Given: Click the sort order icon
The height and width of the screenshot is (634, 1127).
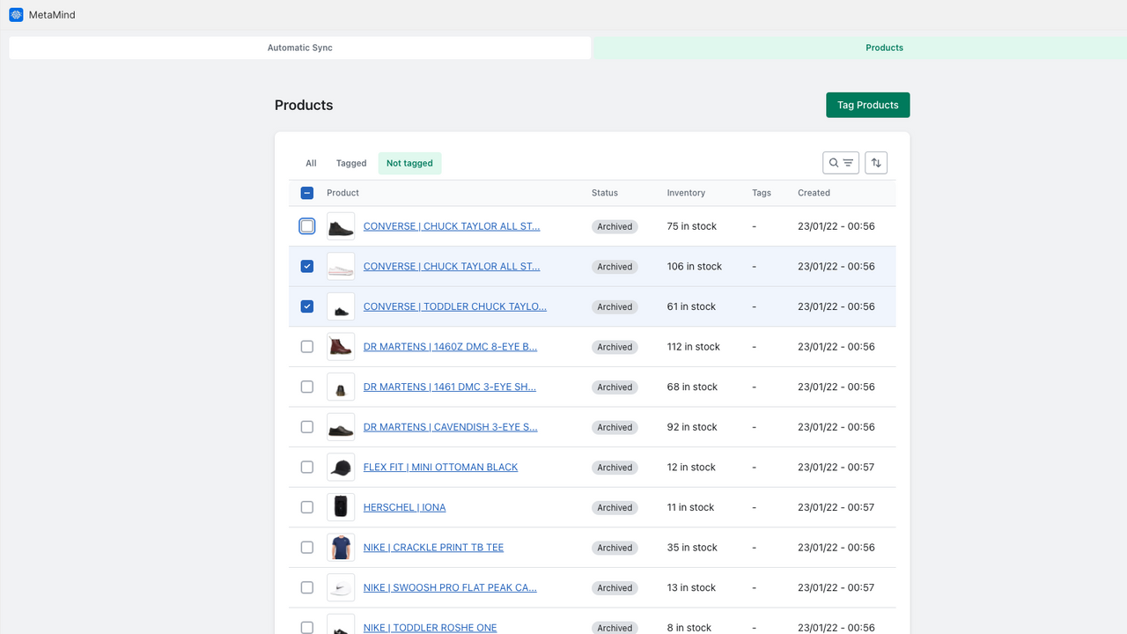Looking at the screenshot, I should tap(875, 162).
